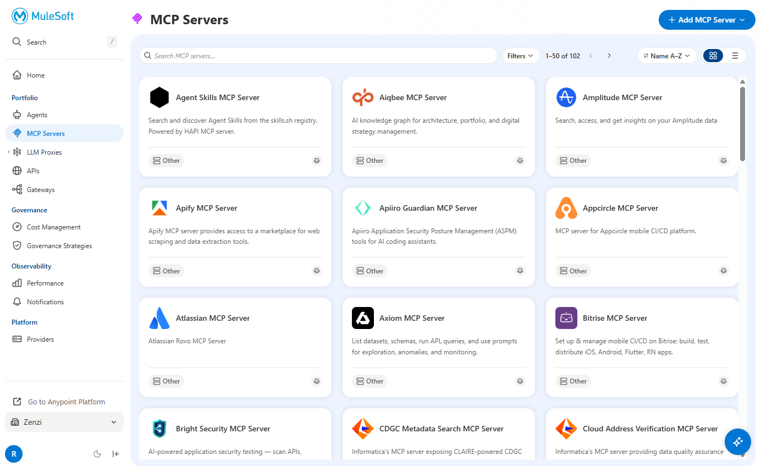Click the Bright Security logo icon
Image resolution: width=761 pixels, height=466 pixels.
[159, 429]
